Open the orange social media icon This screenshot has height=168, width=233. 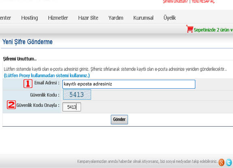pyautogui.click(x=221, y=162)
